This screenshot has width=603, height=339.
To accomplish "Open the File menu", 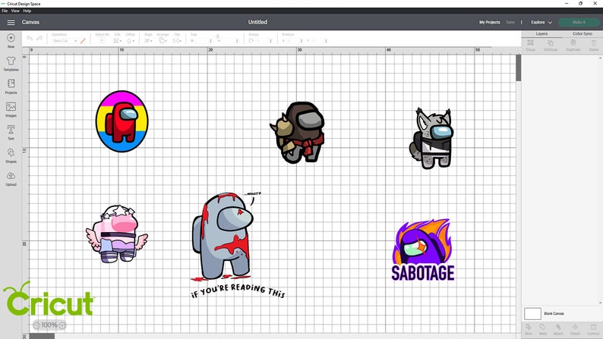I will (5, 11).
